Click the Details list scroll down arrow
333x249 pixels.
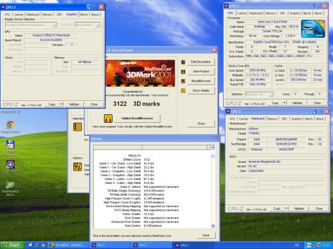(213, 226)
